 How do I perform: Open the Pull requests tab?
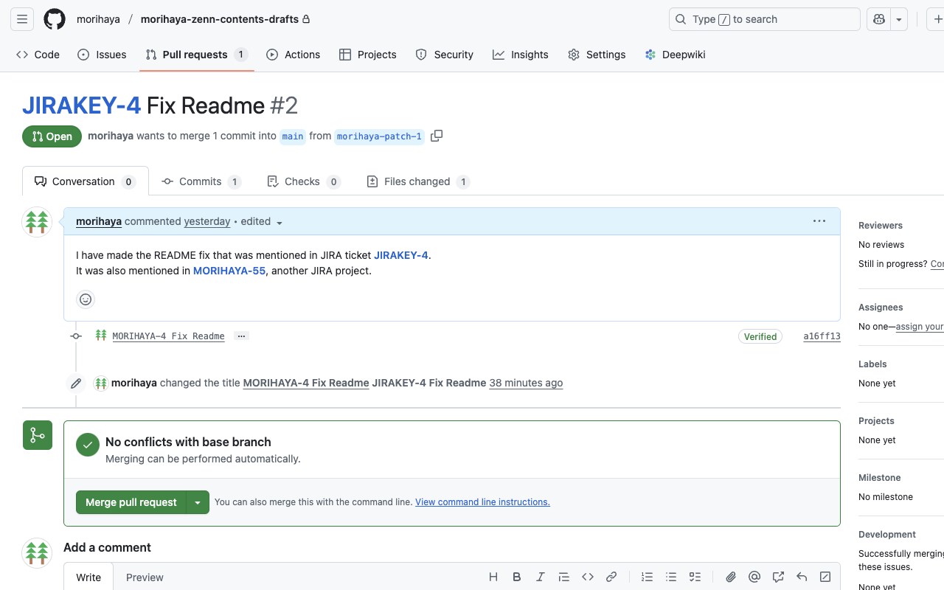click(x=196, y=55)
